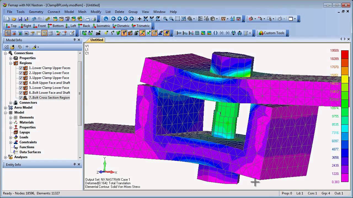Select the Data Surfaces tree item
353x198 pixels.
pyautogui.click(x=30, y=152)
